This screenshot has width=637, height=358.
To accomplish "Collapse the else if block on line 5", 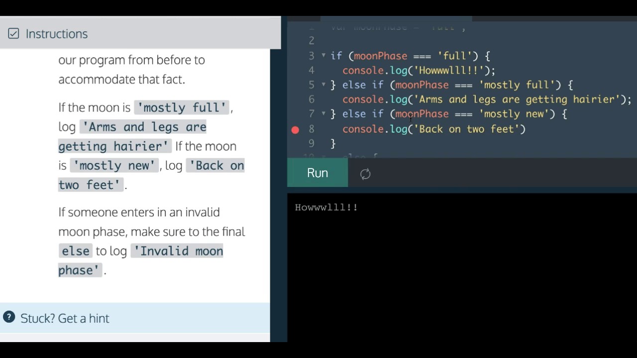I will point(323,85).
